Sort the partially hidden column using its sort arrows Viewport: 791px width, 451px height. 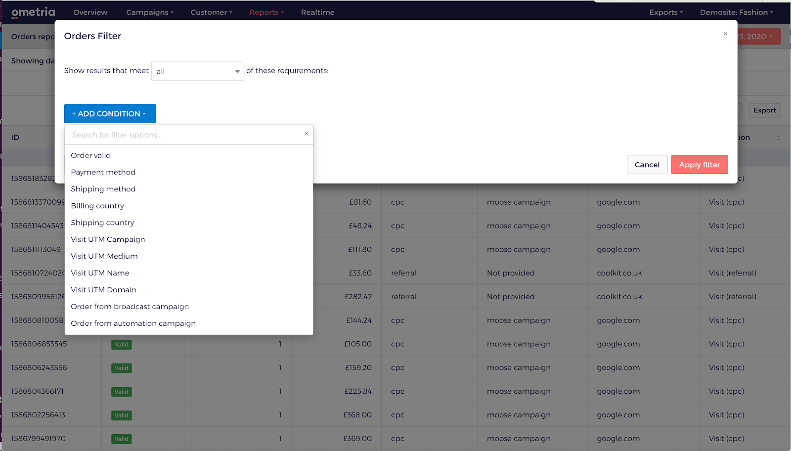(778, 137)
